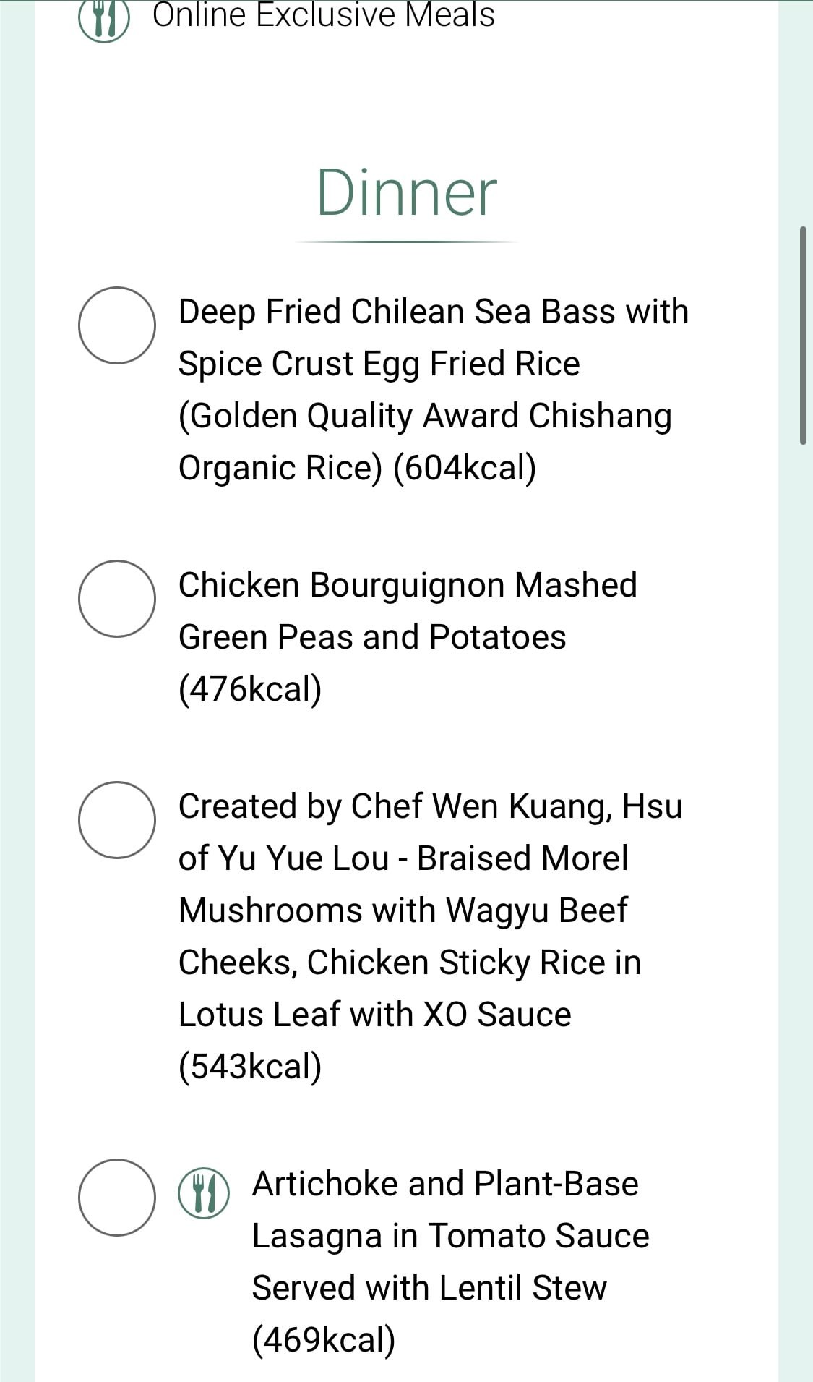Click the 476kcal calorie label
Image resolution: width=813 pixels, height=1382 pixels.
(x=250, y=689)
